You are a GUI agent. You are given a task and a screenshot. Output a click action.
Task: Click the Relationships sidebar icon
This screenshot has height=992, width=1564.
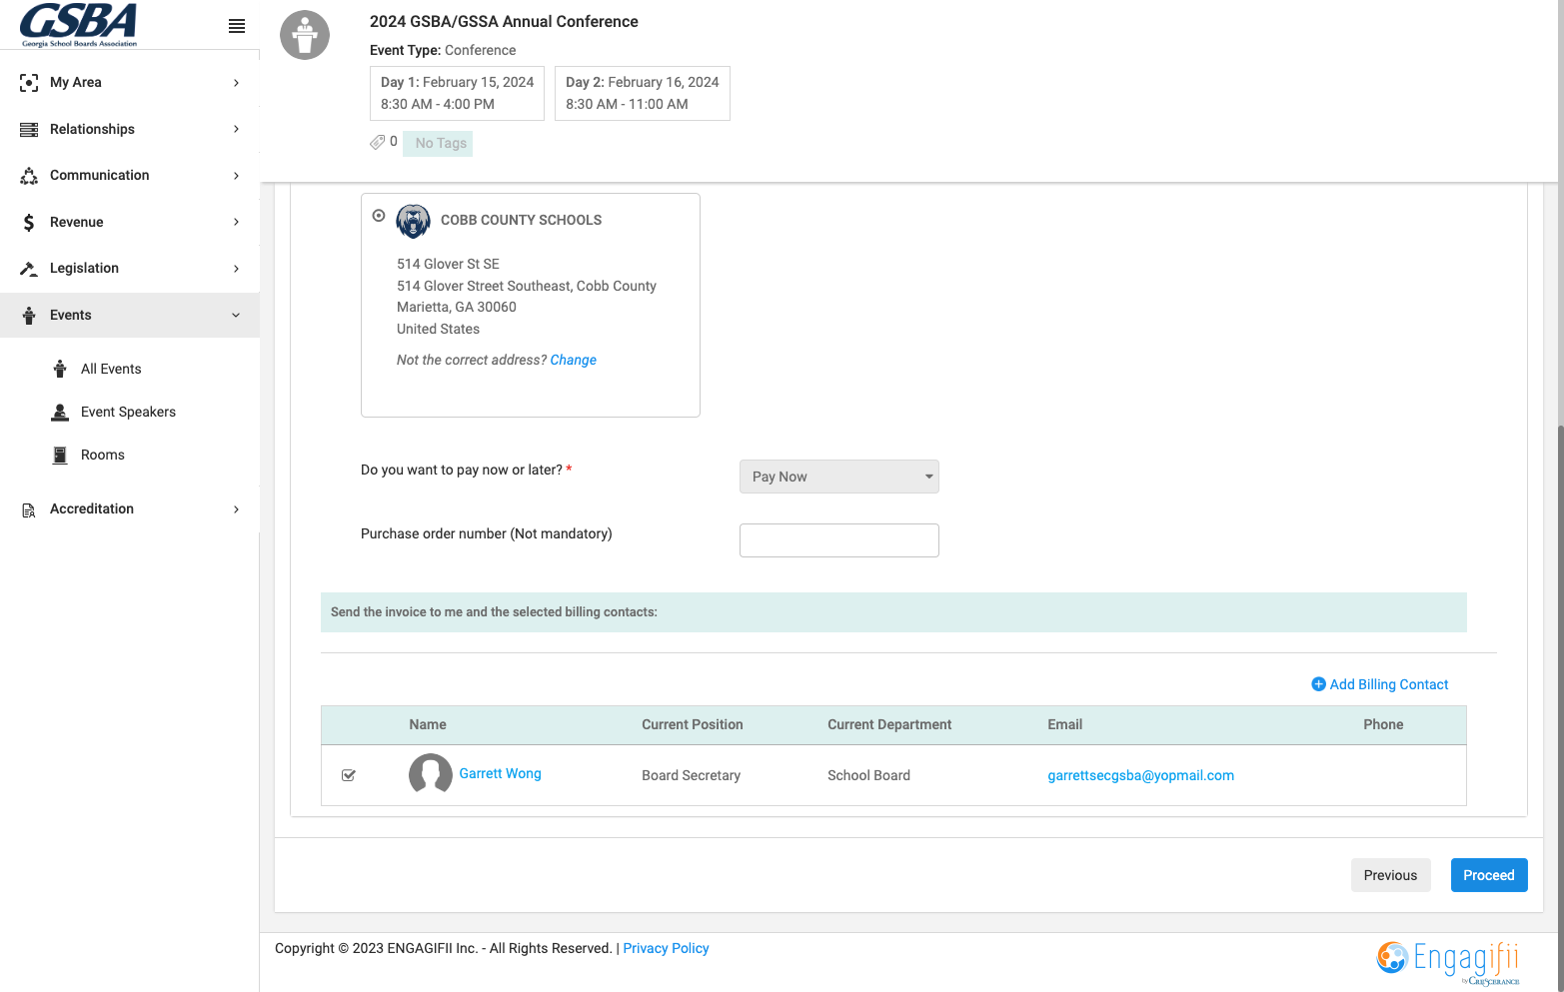coord(29,130)
